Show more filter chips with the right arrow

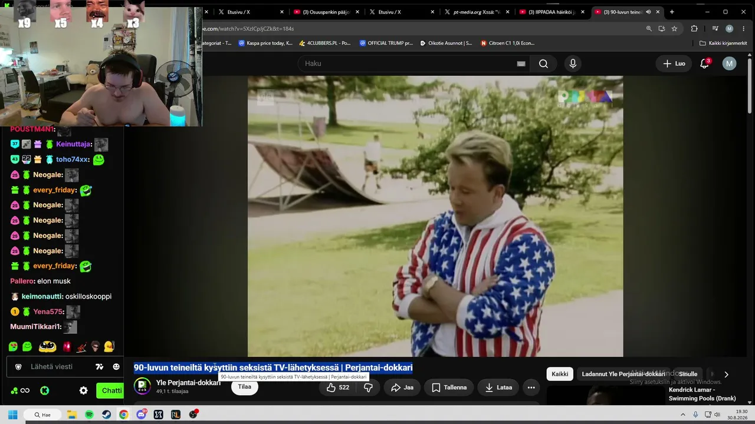pos(726,374)
